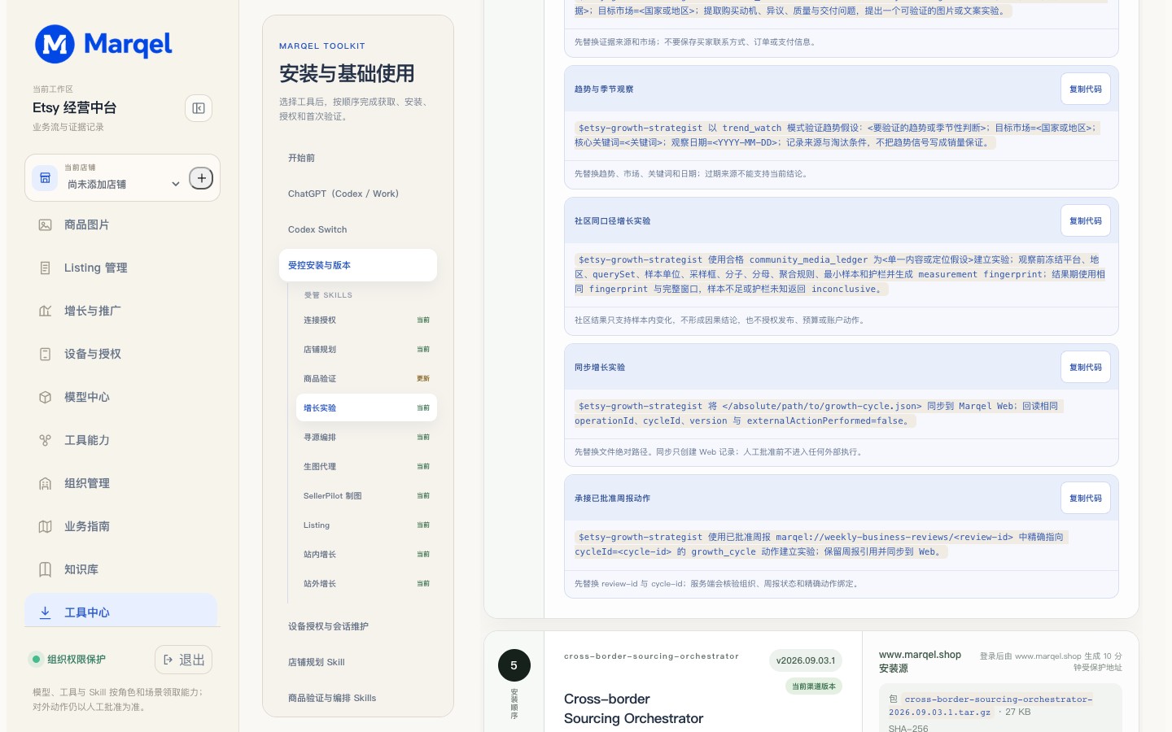Go to 增长与推广 section
The height and width of the screenshot is (732, 1172).
(x=121, y=311)
